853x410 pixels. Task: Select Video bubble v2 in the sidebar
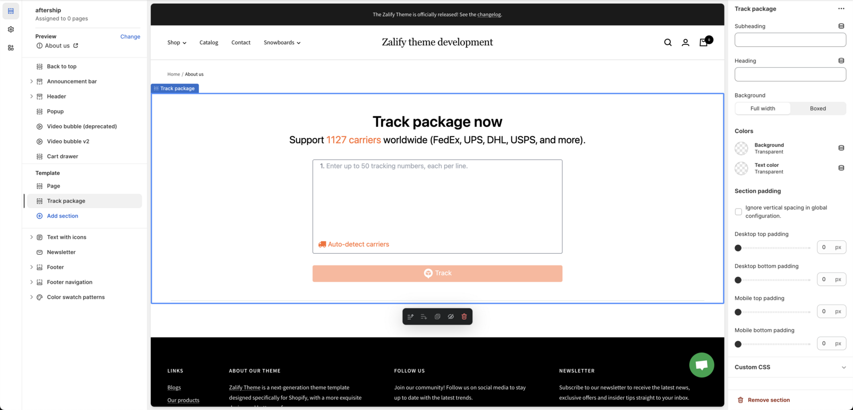tap(68, 141)
